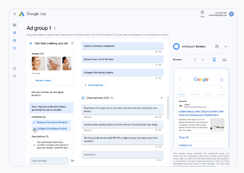Open the towel-wrapped woman image thumbnail
Viewport: 244px width, 173px height.
54,64
